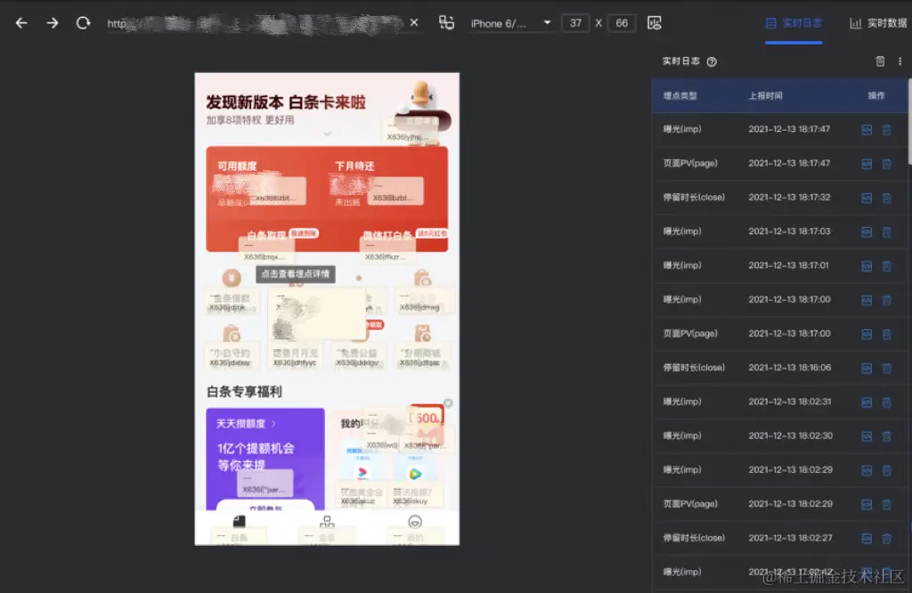View details of 曝光(imp) 18:17:47 row
This screenshot has width=912, height=593.
(867, 130)
